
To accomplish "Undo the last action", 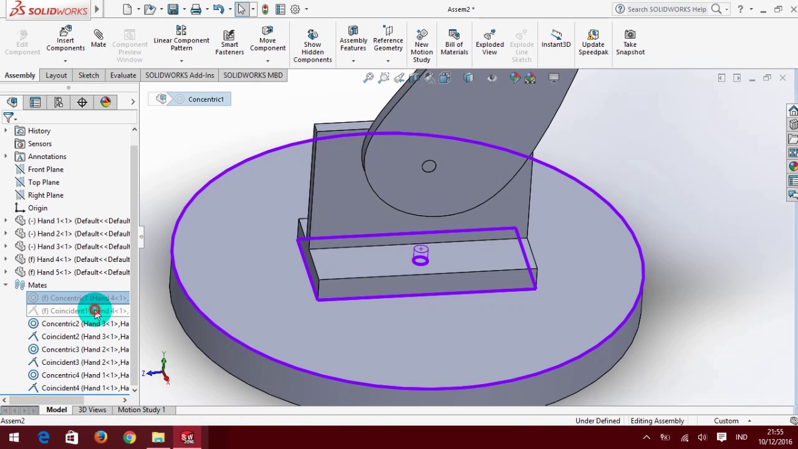I will point(218,9).
